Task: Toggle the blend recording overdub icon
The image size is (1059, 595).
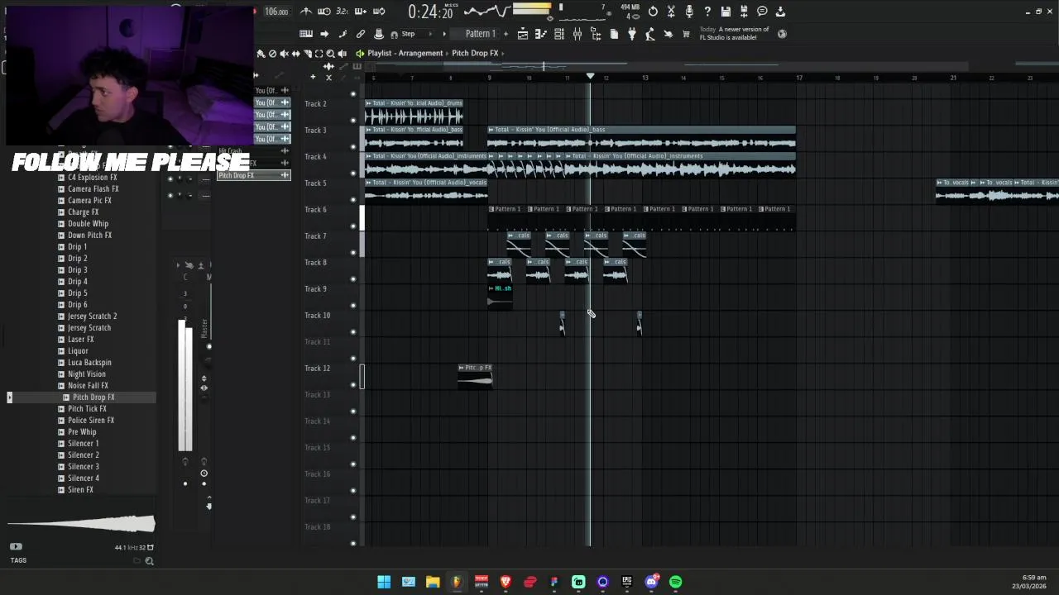Action: [360, 12]
